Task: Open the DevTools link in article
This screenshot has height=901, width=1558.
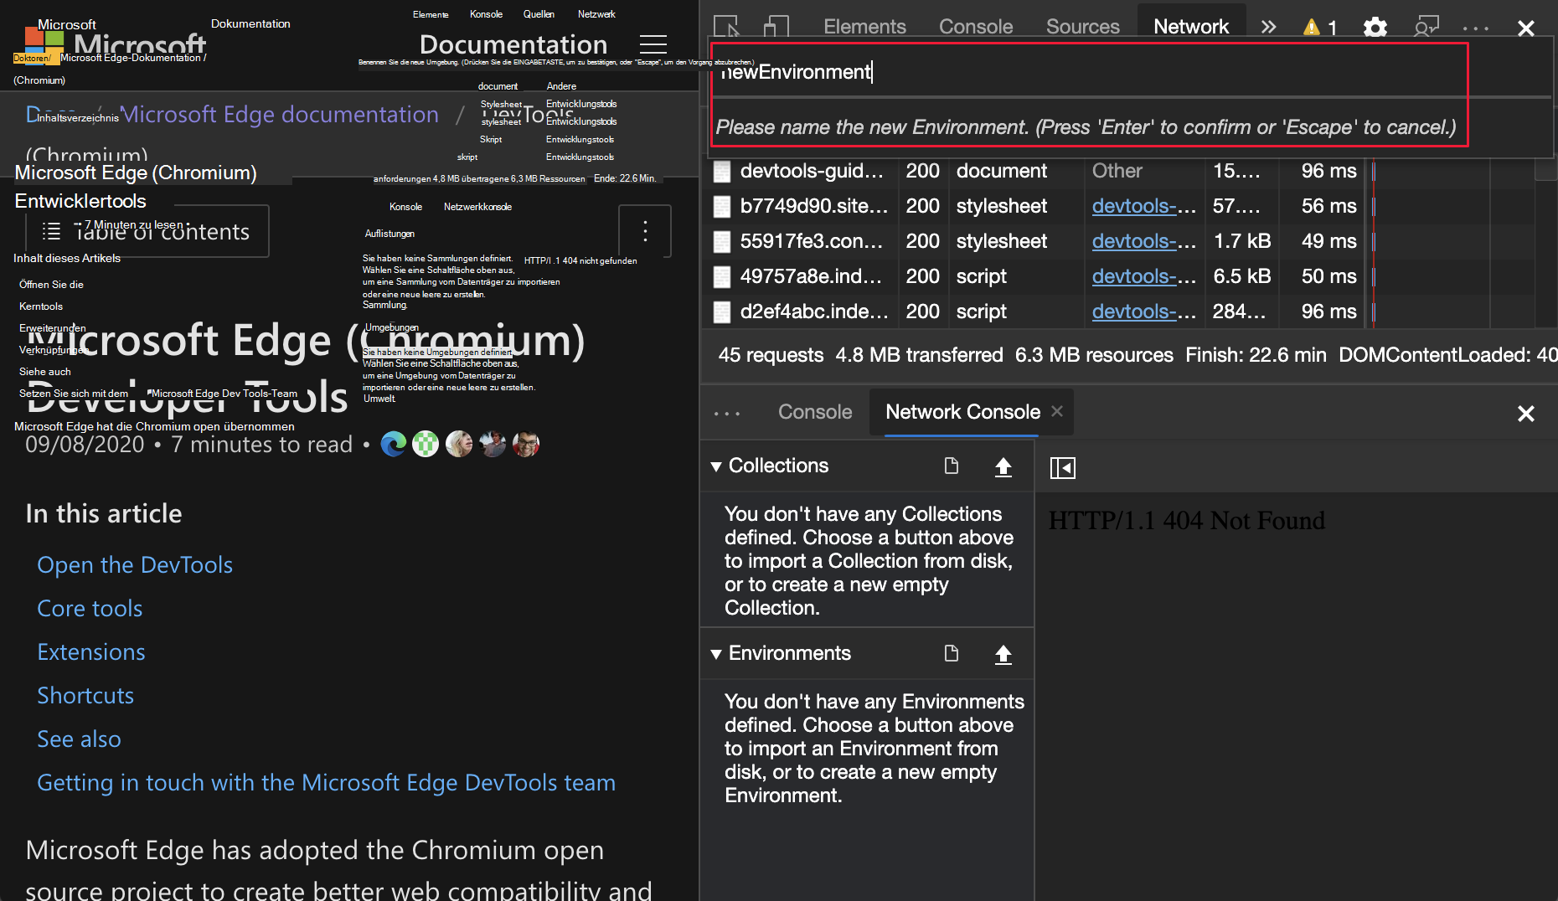Action: tap(135, 565)
